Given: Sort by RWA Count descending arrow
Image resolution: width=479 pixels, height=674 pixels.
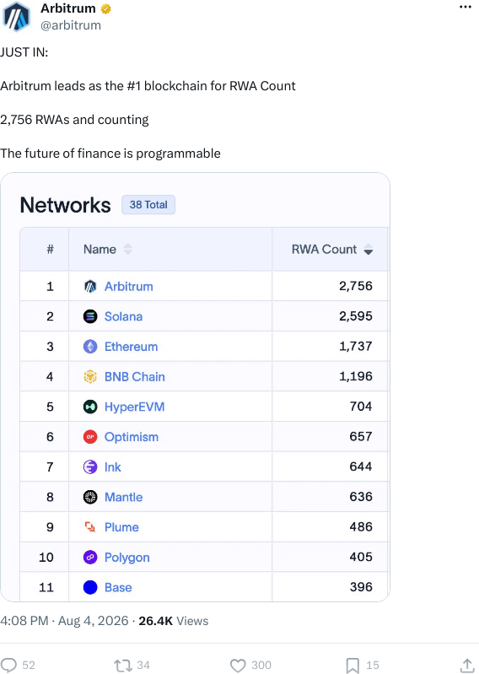Looking at the screenshot, I should (369, 250).
